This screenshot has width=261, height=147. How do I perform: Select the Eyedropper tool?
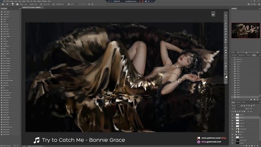click(x=226, y=31)
